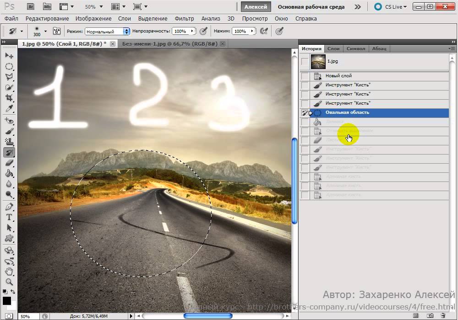Select the Type tool

click(x=9, y=217)
